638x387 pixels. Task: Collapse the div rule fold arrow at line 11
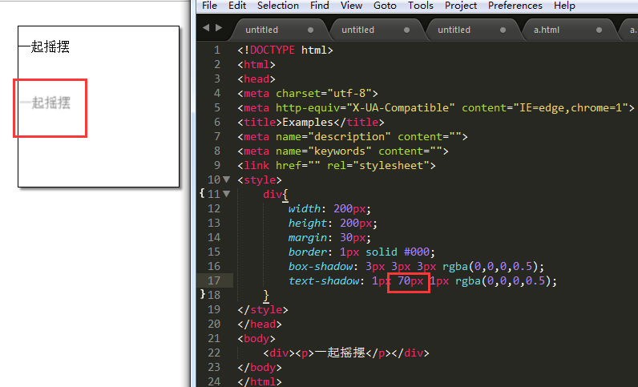pos(227,194)
